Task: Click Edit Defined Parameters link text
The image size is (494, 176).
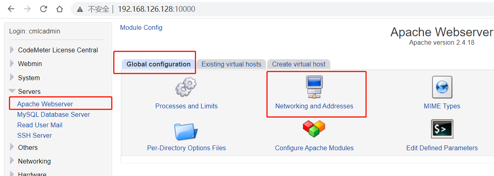Action: click(442, 148)
